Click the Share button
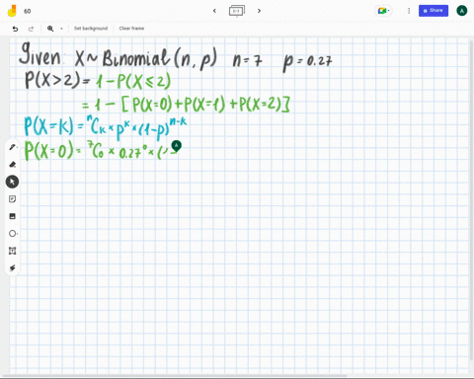Viewport: 474px width, 379px height. point(434,11)
